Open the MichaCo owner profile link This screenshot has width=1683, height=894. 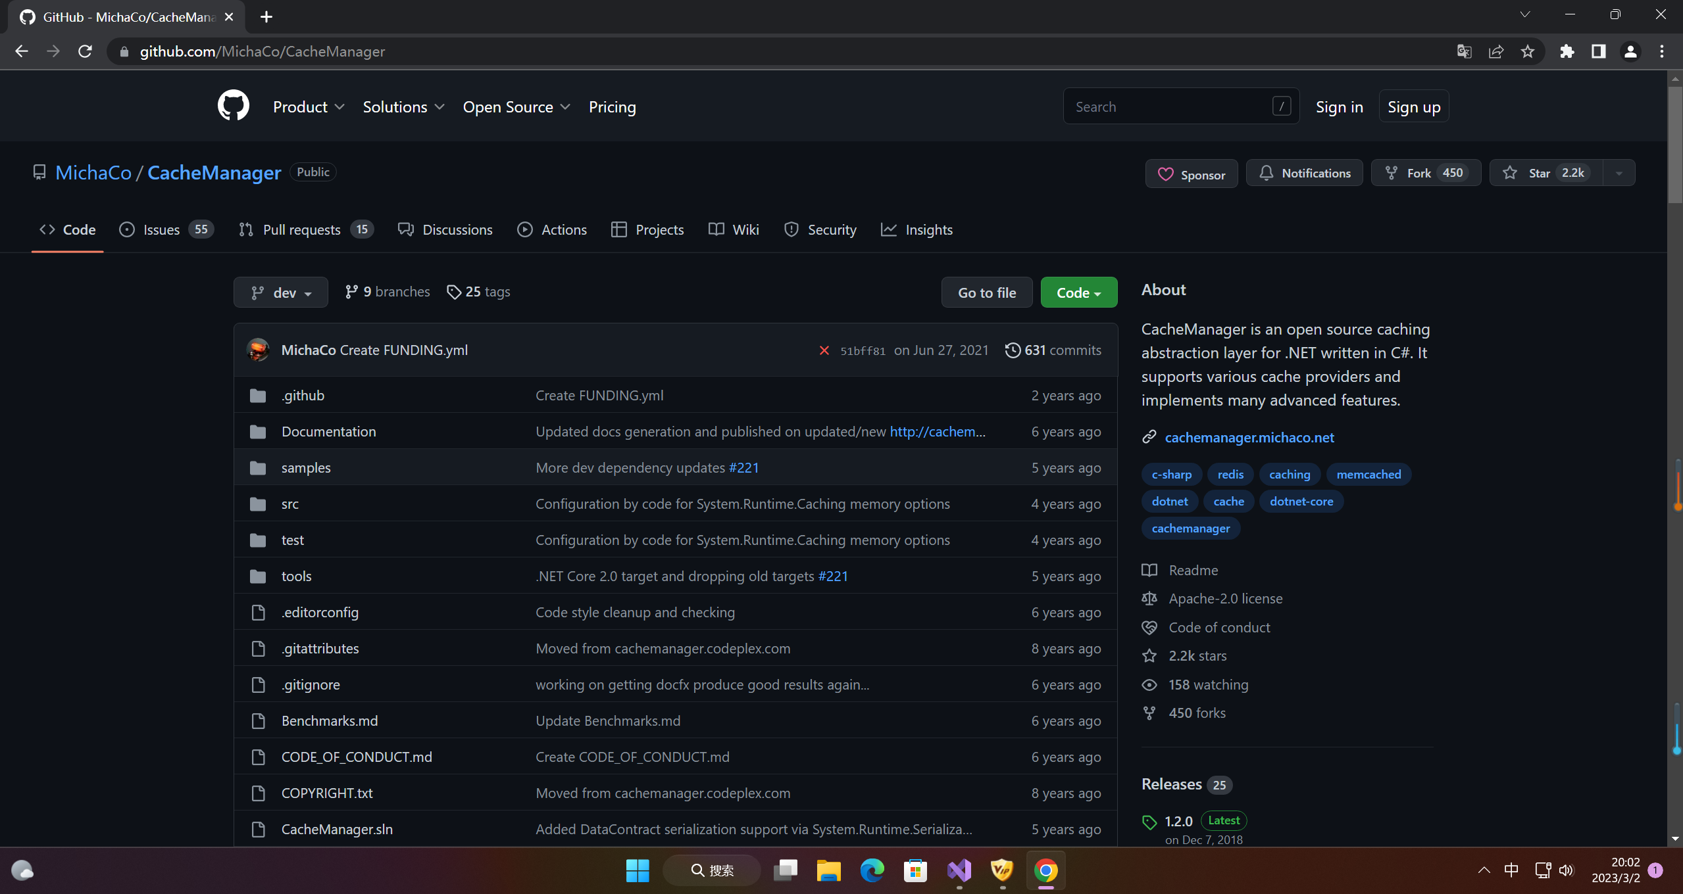93,172
